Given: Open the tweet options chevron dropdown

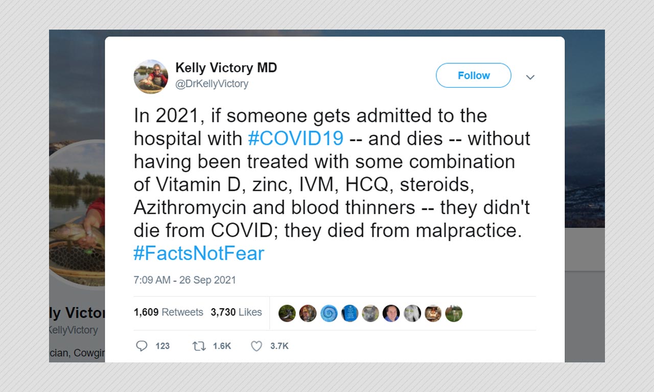Looking at the screenshot, I should coord(530,77).
